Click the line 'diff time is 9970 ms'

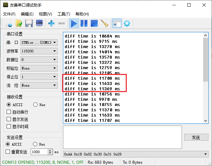coord(91,99)
